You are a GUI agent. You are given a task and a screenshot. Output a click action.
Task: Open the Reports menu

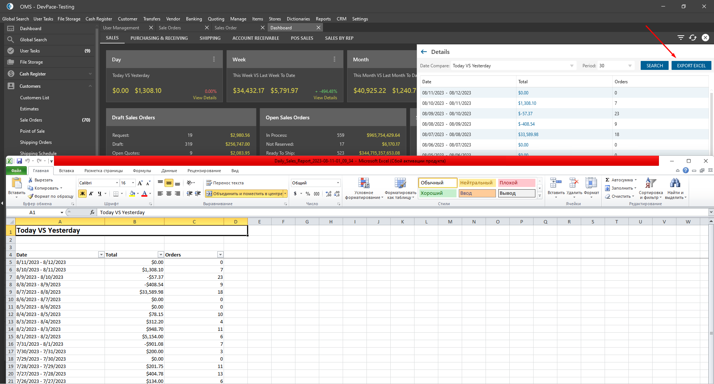coord(323,19)
